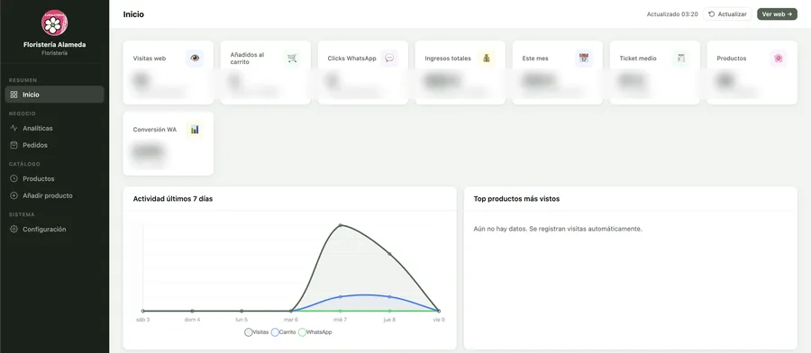Viewport: 811px width, 353px height.
Task: Click the Añadir producto plus icon
Action: (x=14, y=196)
